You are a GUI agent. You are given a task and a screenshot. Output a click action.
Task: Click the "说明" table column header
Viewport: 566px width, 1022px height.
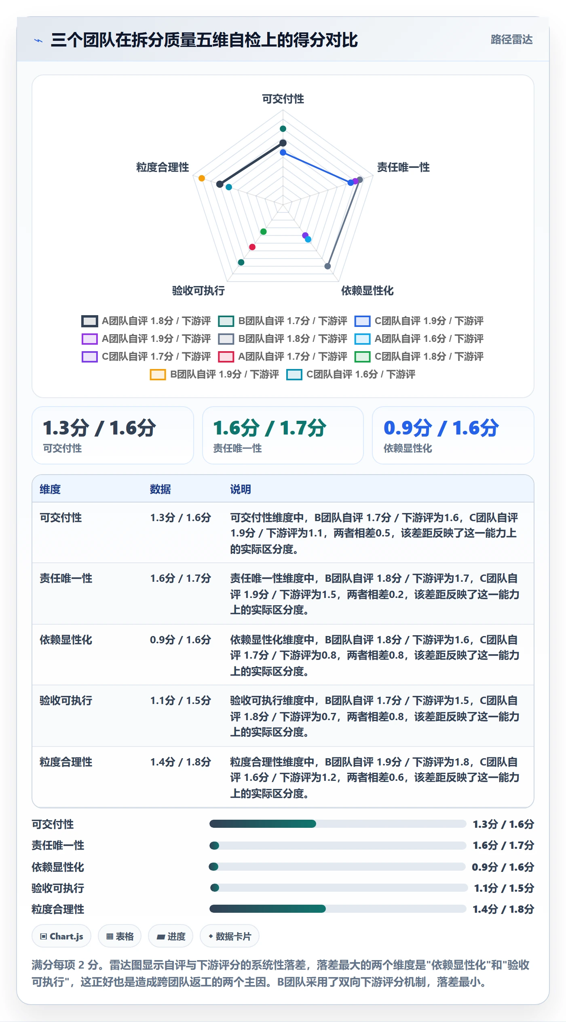[241, 490]
